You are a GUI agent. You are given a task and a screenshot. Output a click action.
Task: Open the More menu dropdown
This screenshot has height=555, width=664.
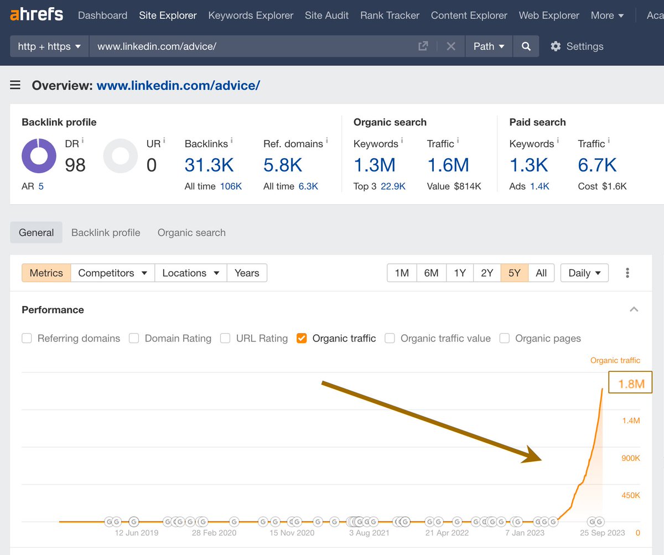607,15
